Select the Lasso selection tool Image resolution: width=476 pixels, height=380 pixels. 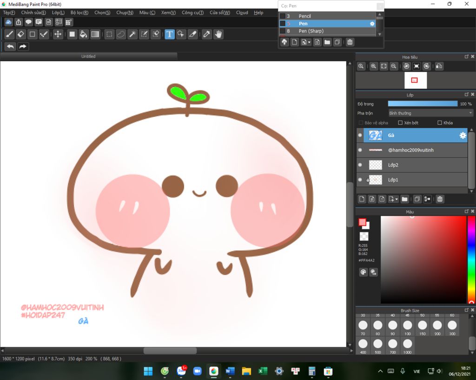(x=121, y=34)
